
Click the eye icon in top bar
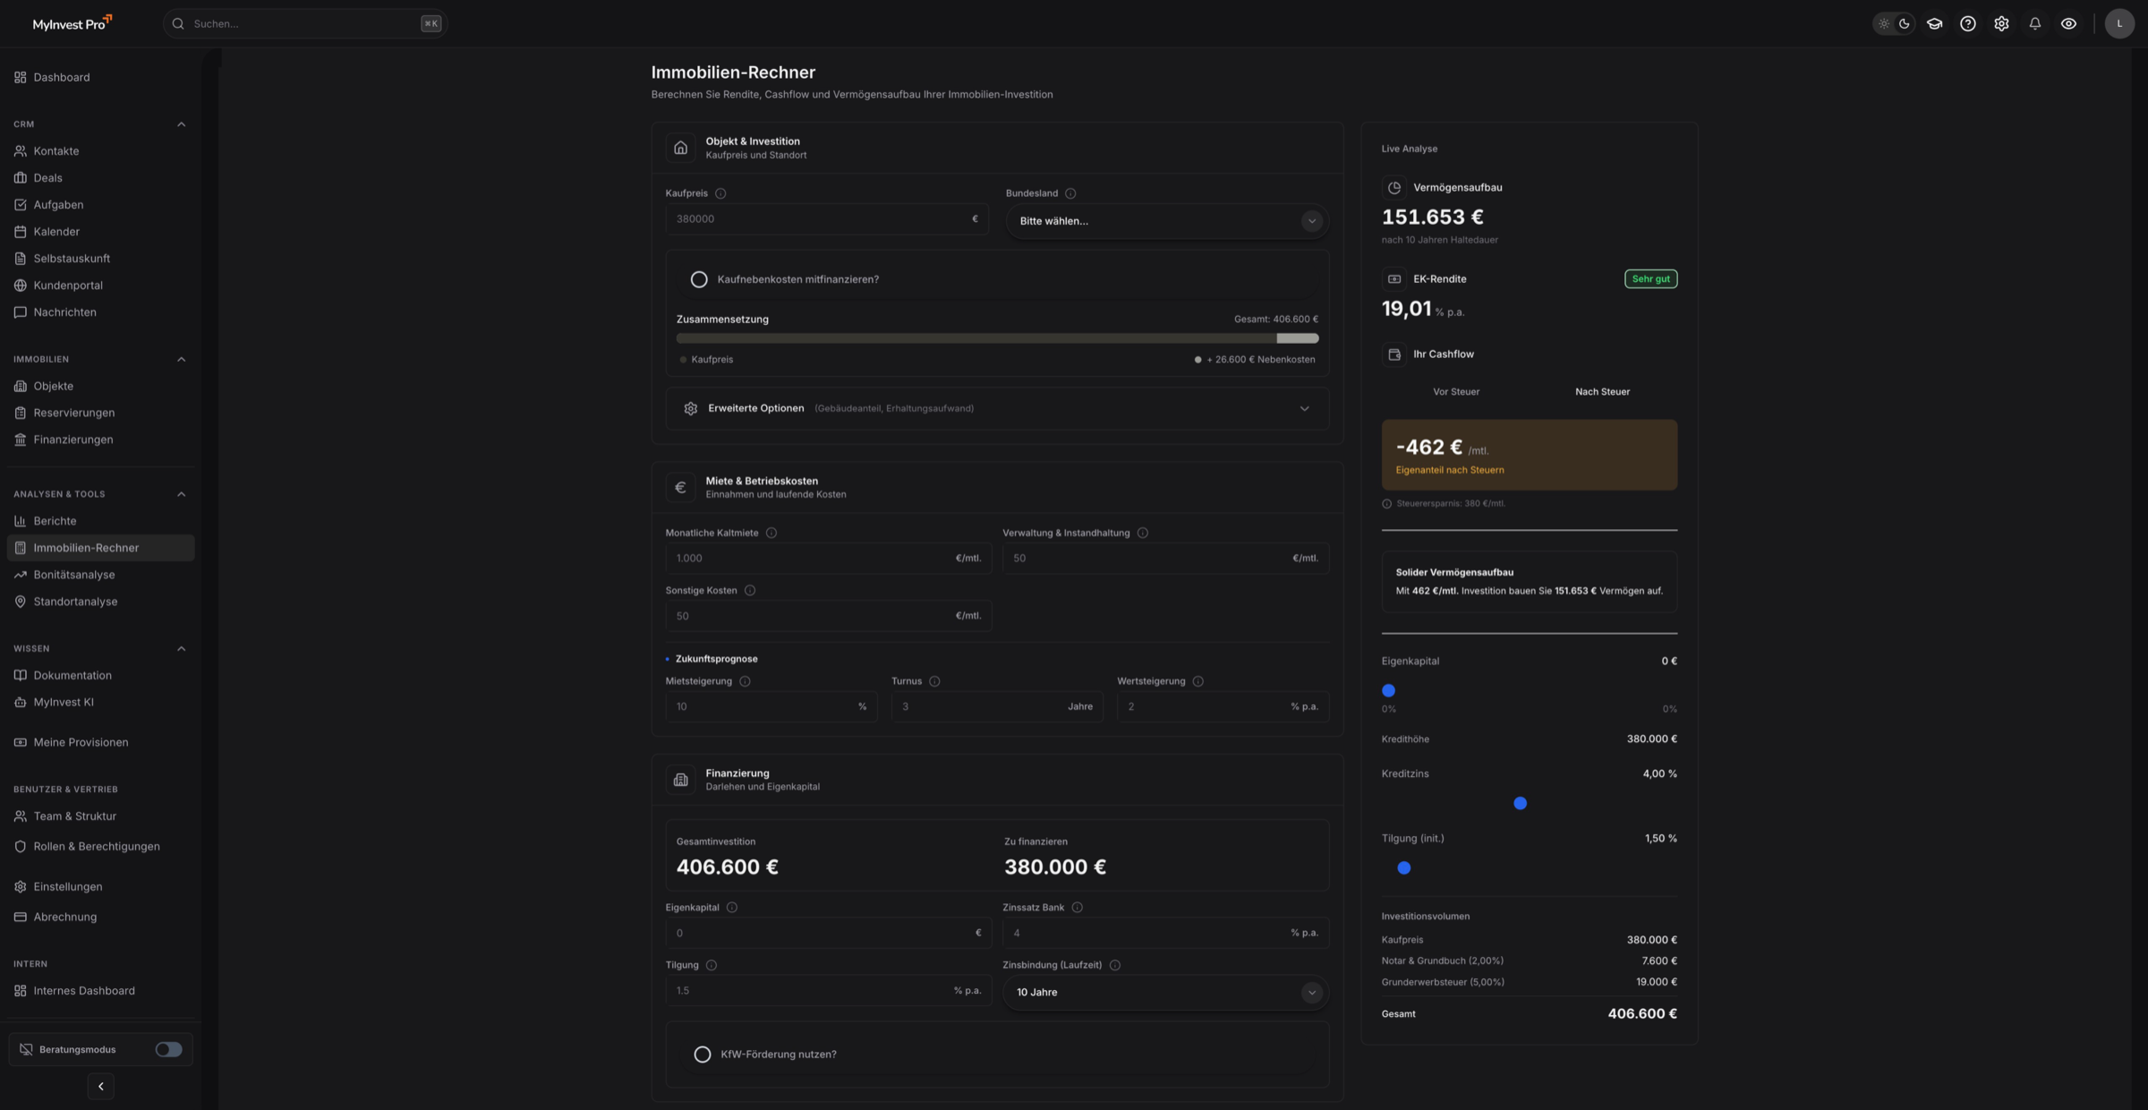pos(2068,24)
